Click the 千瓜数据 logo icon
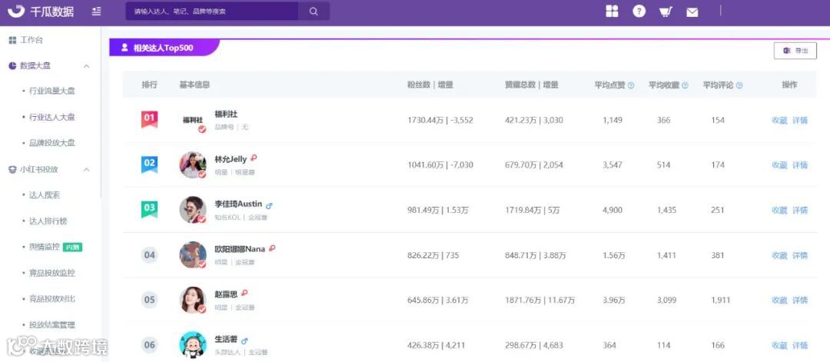Screen dimensions: 830x362 (x=16, y=11)
